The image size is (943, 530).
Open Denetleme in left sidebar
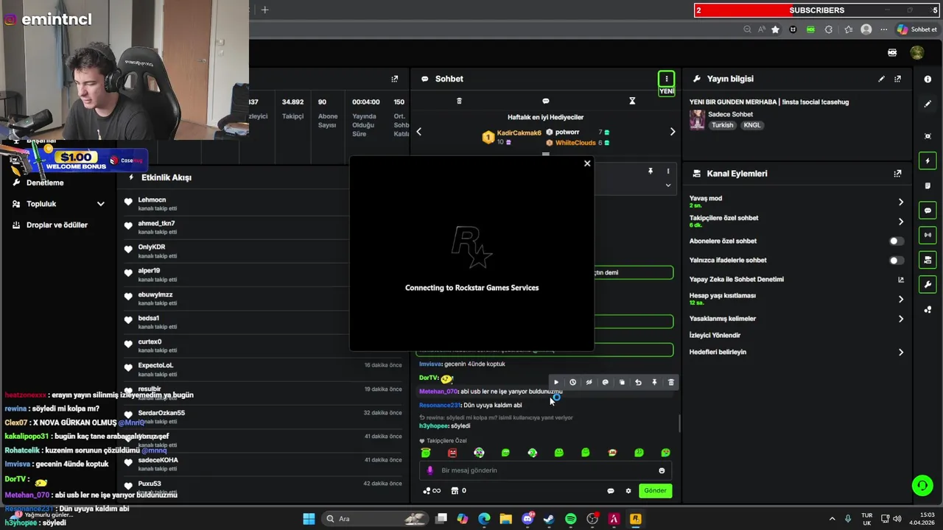[45, 183]
